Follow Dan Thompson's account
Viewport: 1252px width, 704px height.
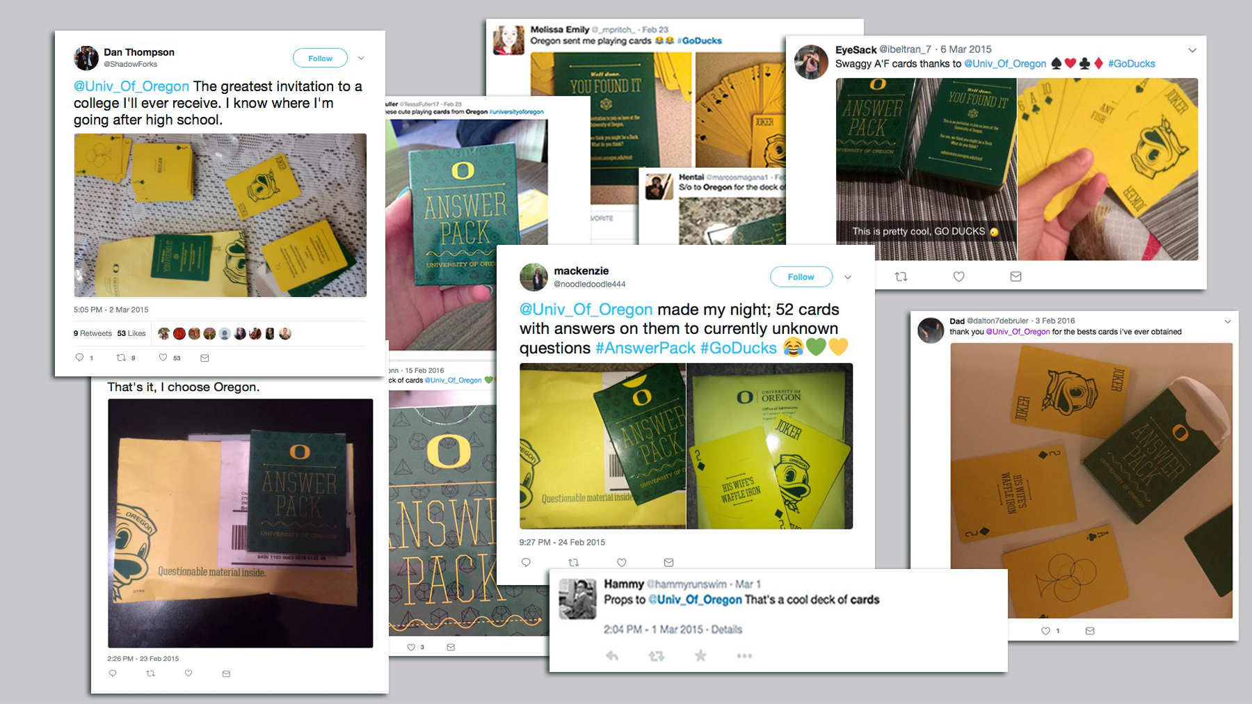click(x=320, y=58)
